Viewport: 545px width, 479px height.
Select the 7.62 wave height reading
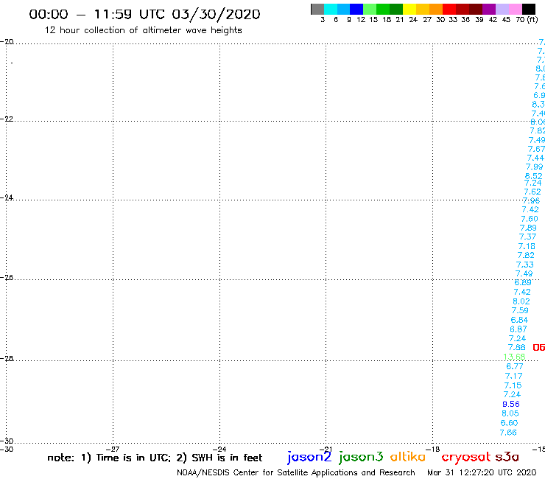pyautogui.click(x=532, y=192)
